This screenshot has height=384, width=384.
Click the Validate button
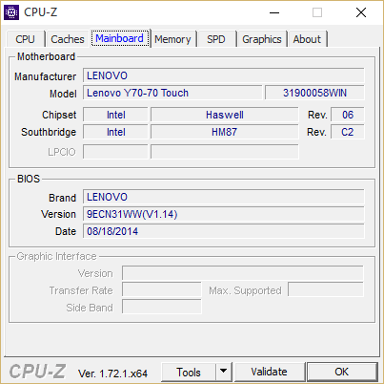[x=269, y=372]
